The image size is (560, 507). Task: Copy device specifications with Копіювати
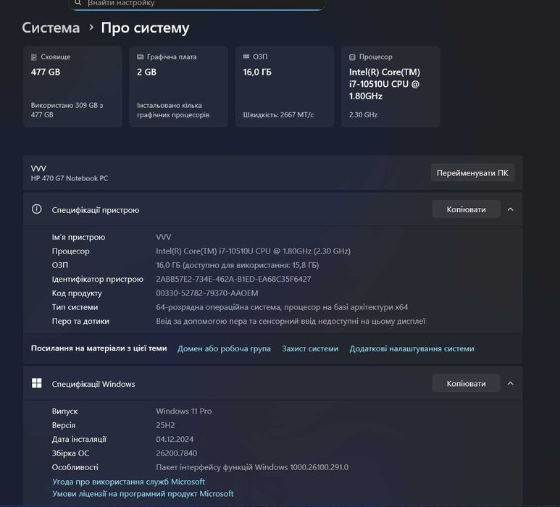click(x=466, y=209)
